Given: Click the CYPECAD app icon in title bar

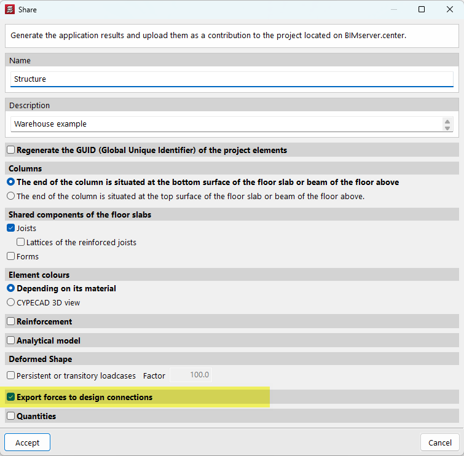Looking at the screenshot, I should pyautogui.click(x=10, y=10).
